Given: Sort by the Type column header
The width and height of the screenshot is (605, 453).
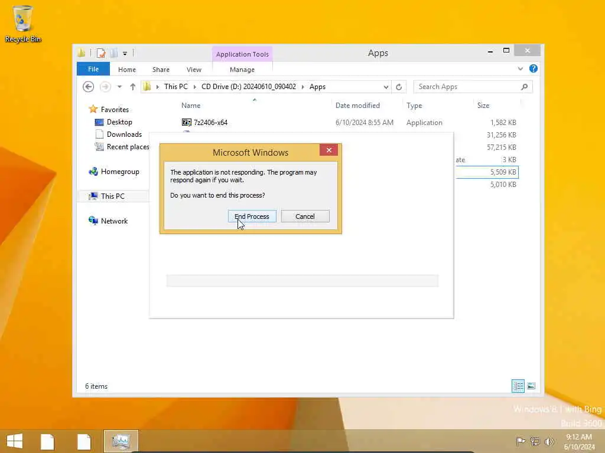Looking at the screenshot, I should point(414,105).
